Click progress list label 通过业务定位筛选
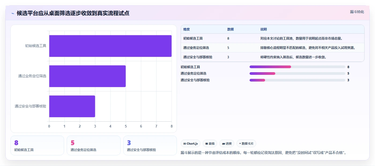The height and width of the screenshot is (166, 375). [x=194, y=74]
